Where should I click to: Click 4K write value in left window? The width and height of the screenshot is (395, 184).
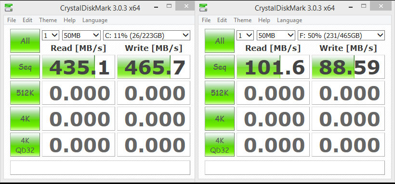154,119
